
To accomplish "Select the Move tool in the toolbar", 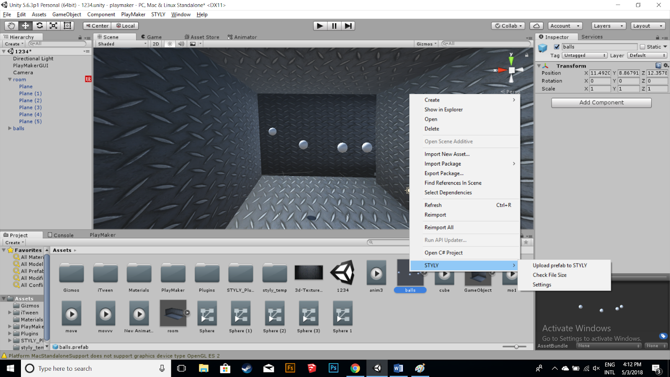I will (25, 26).
